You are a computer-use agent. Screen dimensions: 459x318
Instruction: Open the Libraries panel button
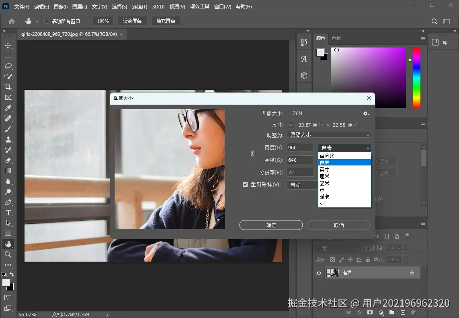440,43
